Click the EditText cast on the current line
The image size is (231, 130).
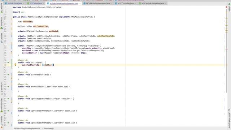pyautogui.click(x=48, y=65)
